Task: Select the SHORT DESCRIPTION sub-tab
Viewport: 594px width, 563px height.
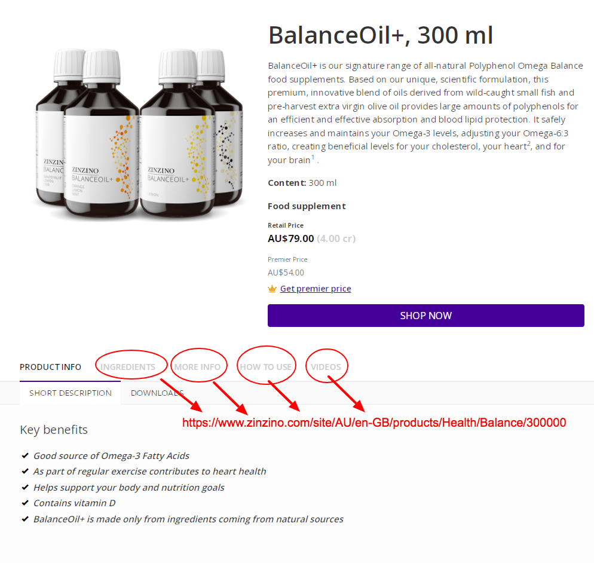Action: pyautogui.click(x=71, y=393)
